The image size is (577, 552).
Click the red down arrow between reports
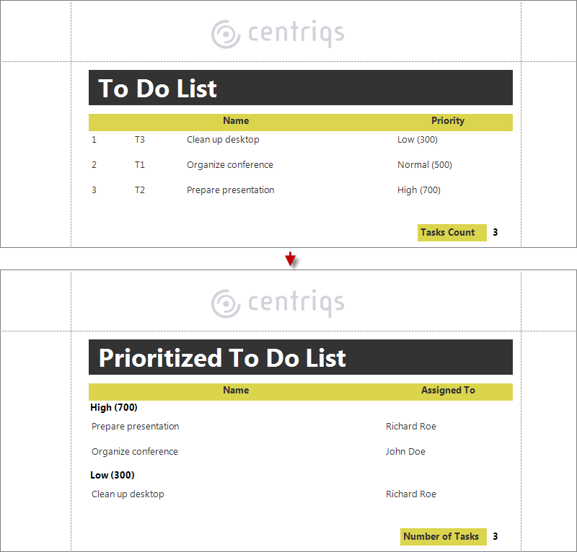point(290,259)
